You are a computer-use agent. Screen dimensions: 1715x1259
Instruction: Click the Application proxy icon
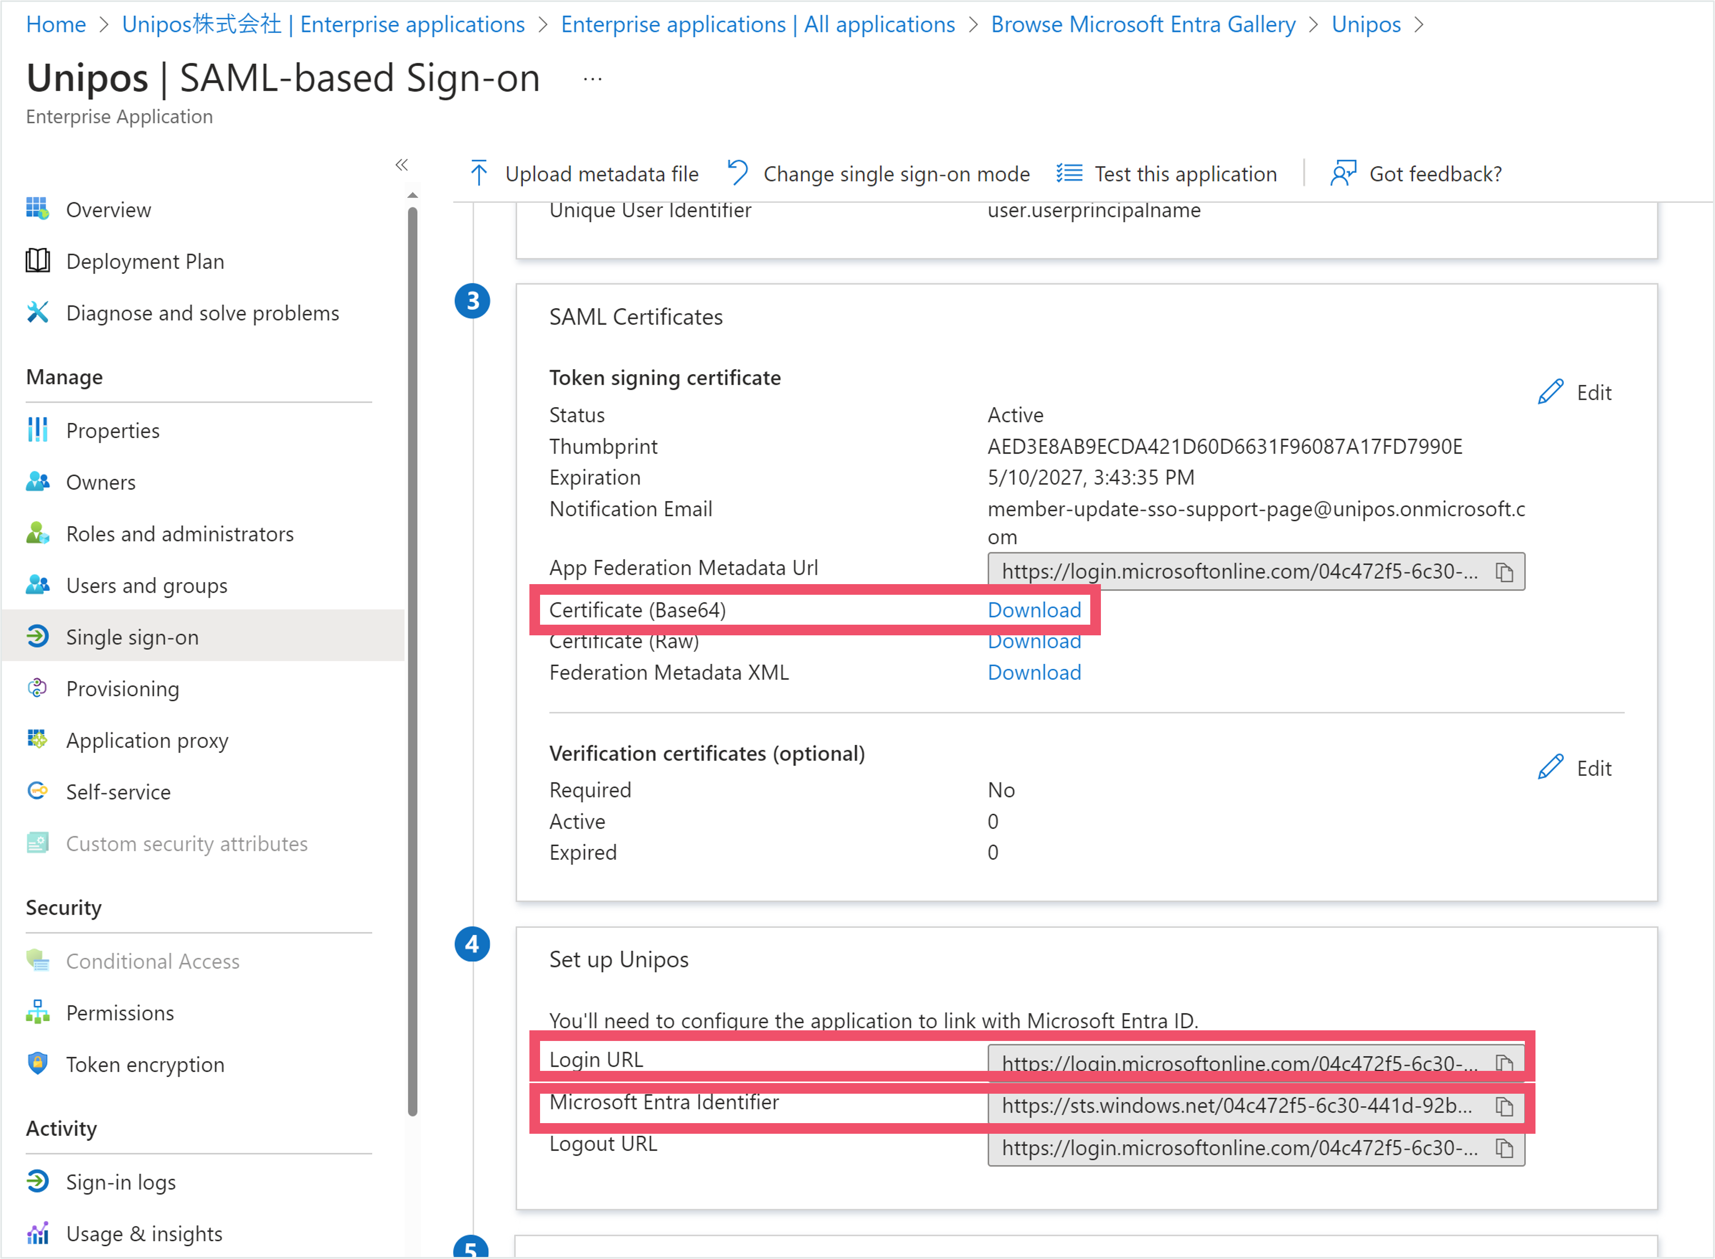38,740
